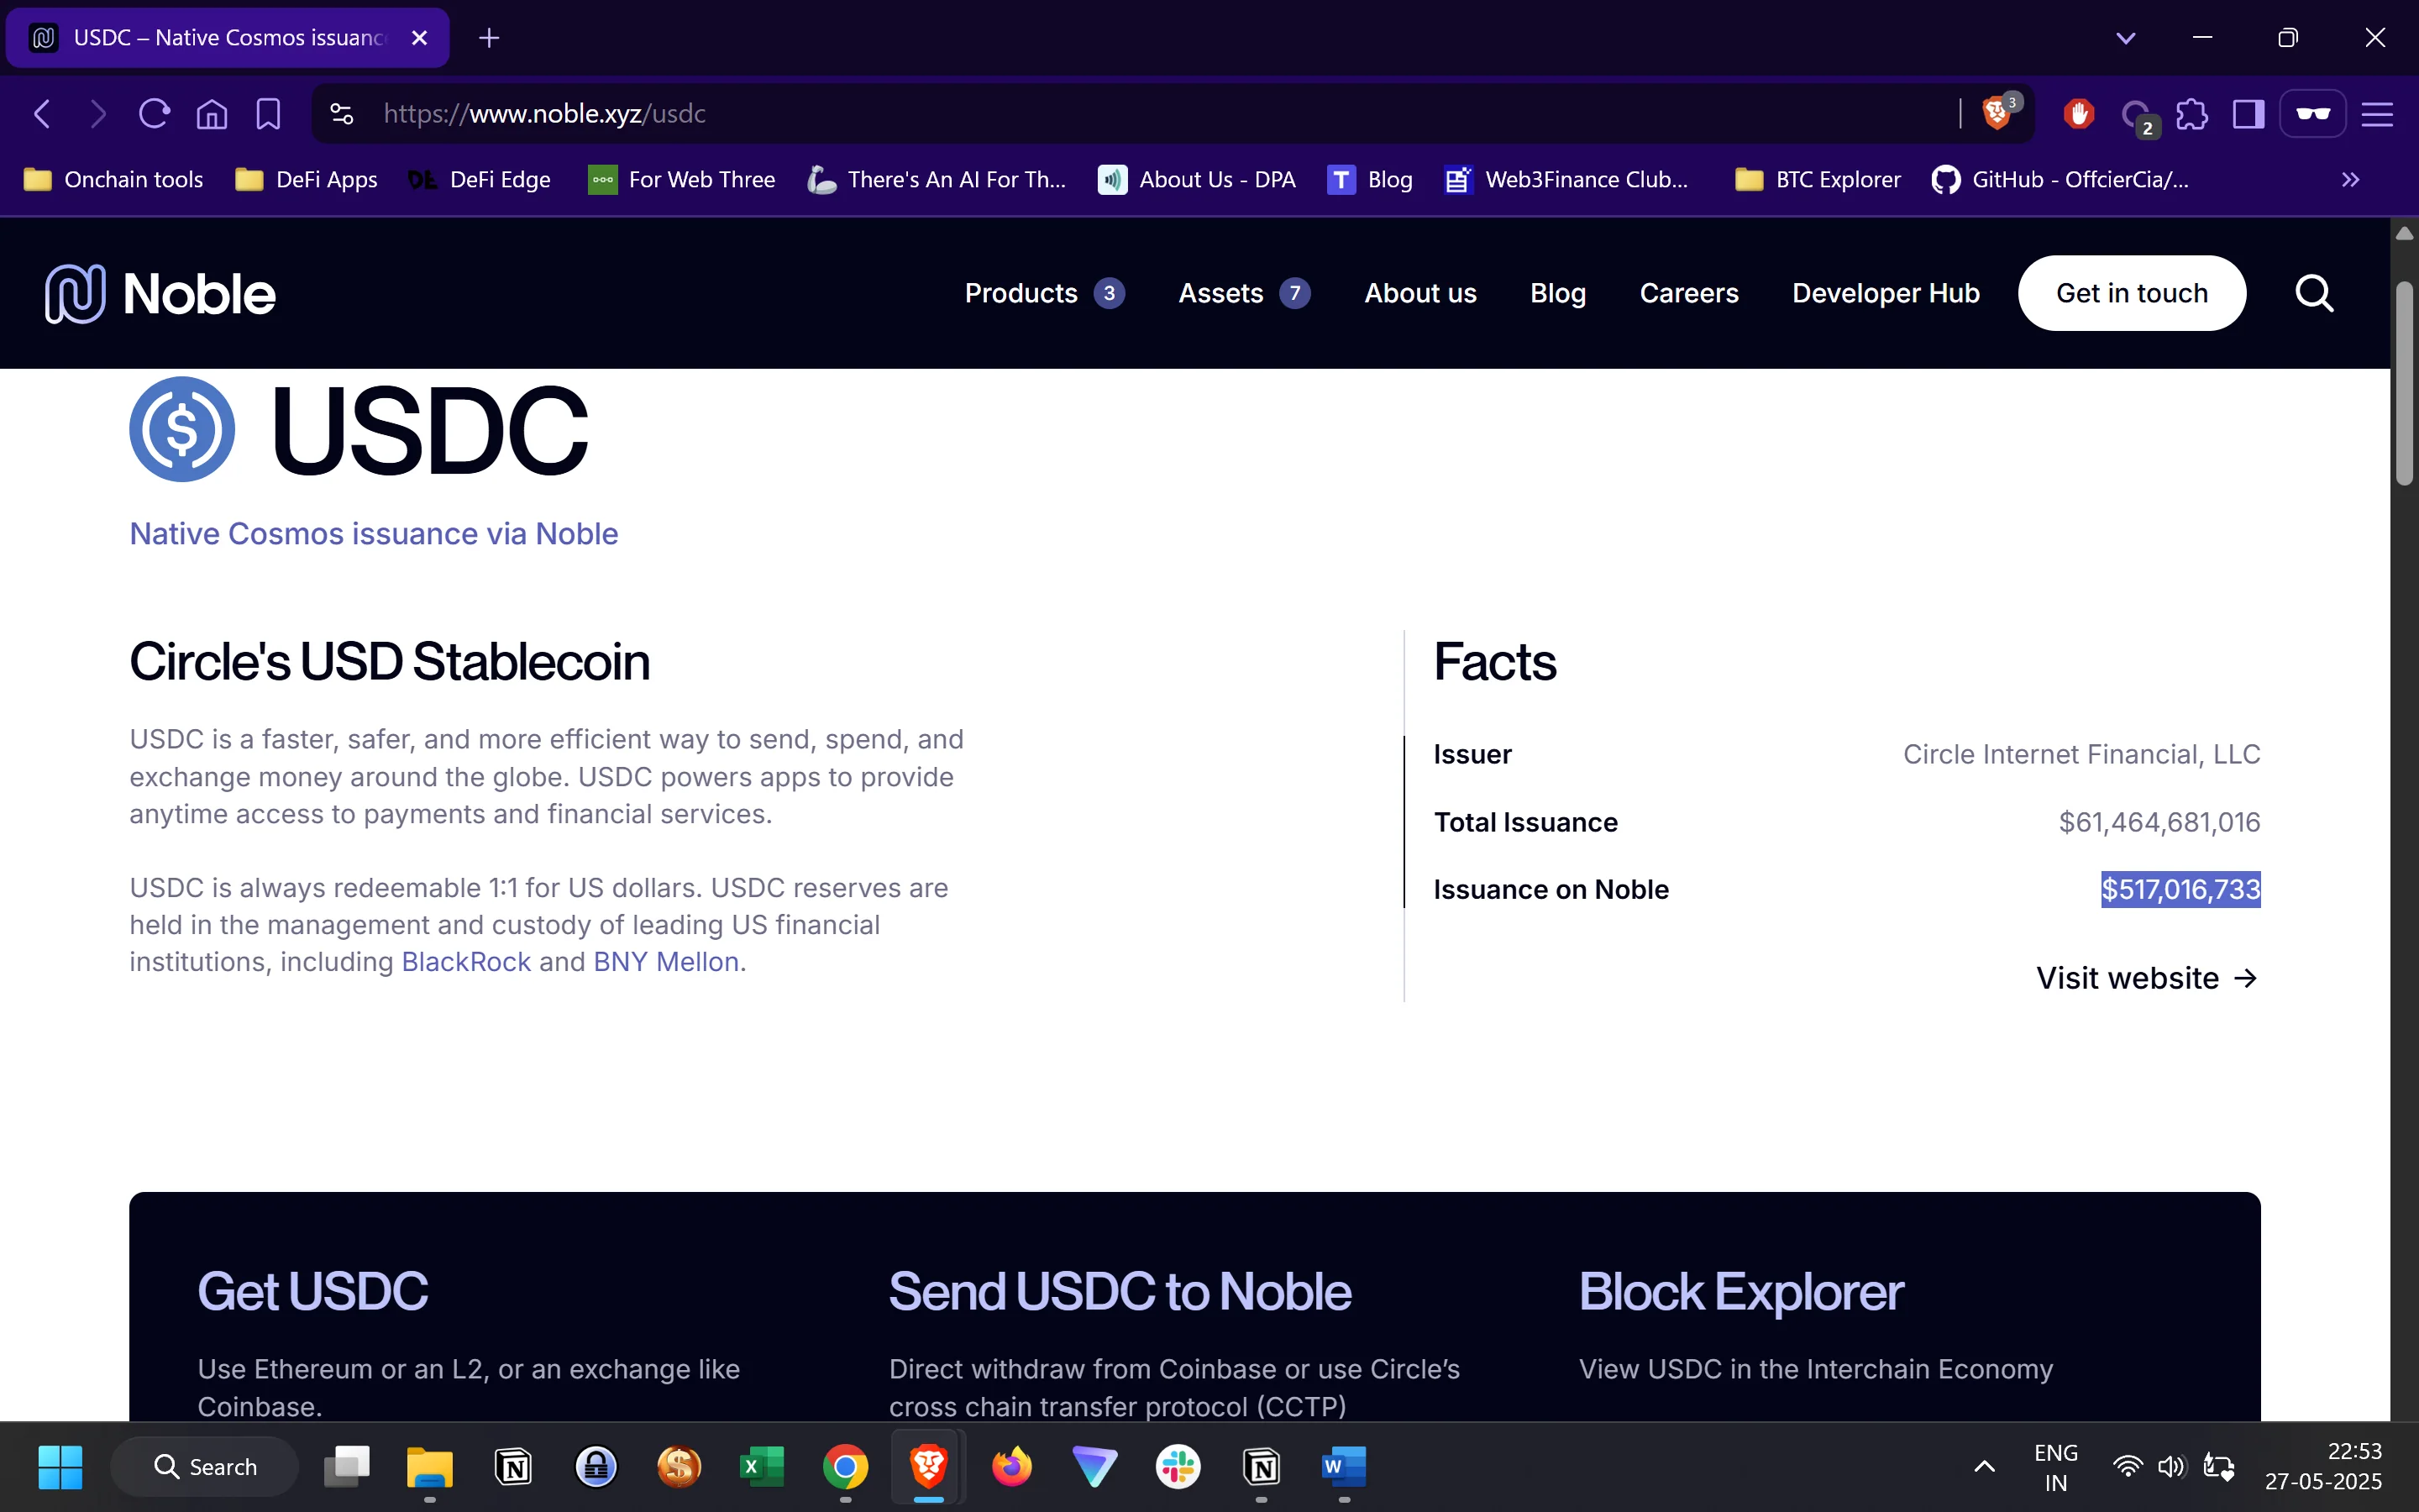This screenshot has height=1512, width=2419.
Task: Show more bookmarks chevron
Action: pos(2351,180)
